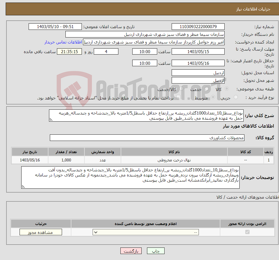Viewport: 279px width, 260px height.
Task: Click the buyer organization name field
Action: (x=145, y=34)
